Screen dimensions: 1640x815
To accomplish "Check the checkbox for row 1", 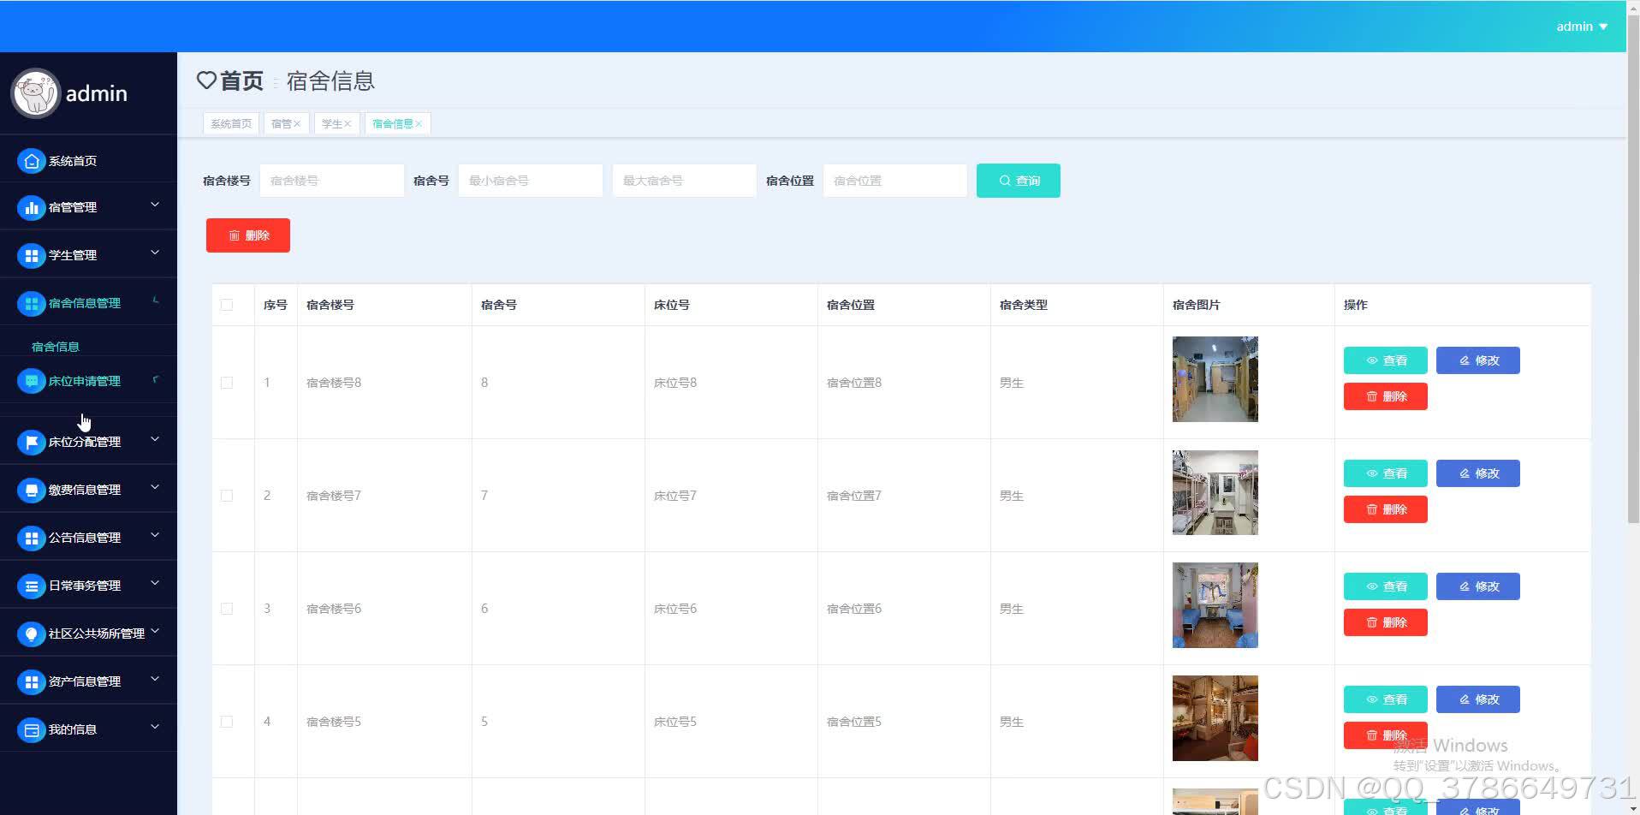I will tap(226, 383).
